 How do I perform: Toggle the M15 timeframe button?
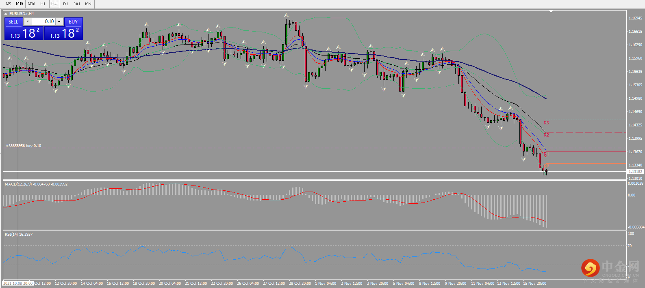20,4
